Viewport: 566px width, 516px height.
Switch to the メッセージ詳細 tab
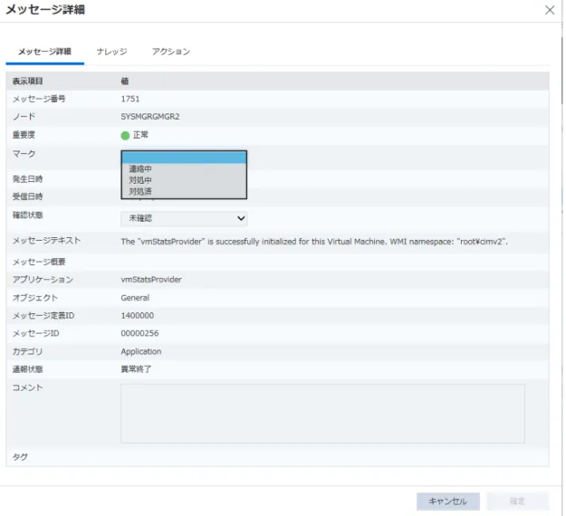[44, 52]
